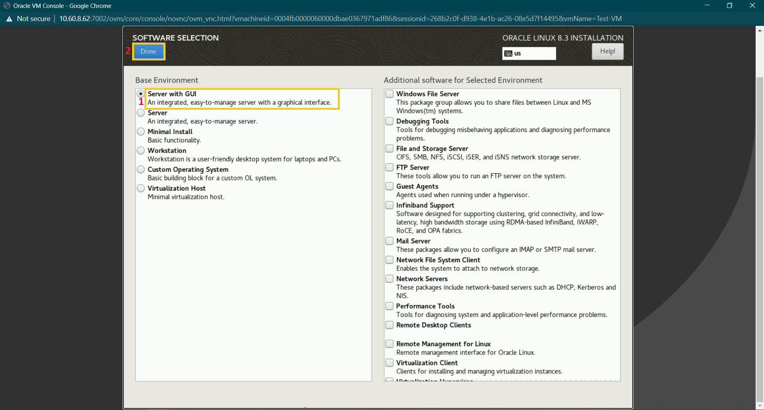Click the us keyboard layout indicator

click(x=529, y=53)
